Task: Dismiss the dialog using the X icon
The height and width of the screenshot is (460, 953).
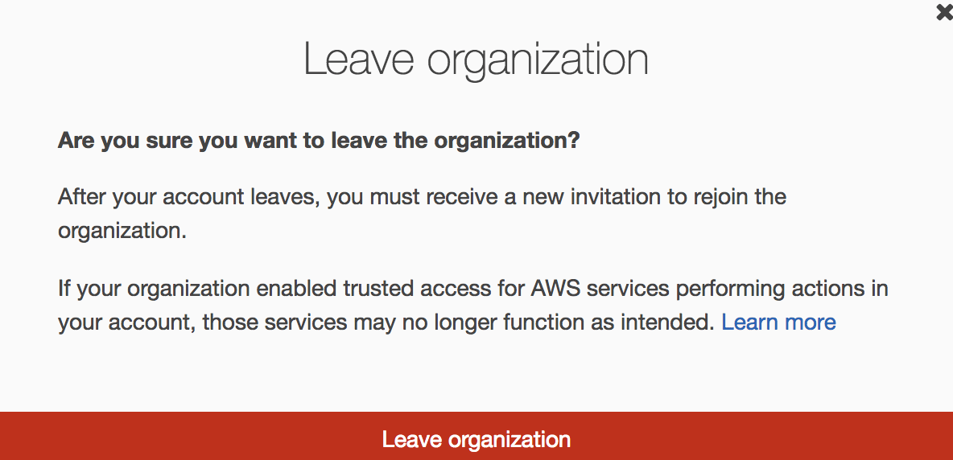Action: pyautogui.click(x=944, y=13)
